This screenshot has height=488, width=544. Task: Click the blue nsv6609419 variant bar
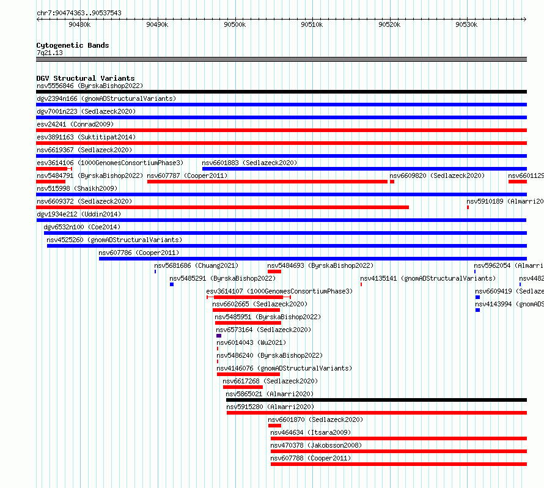(478, 297)
